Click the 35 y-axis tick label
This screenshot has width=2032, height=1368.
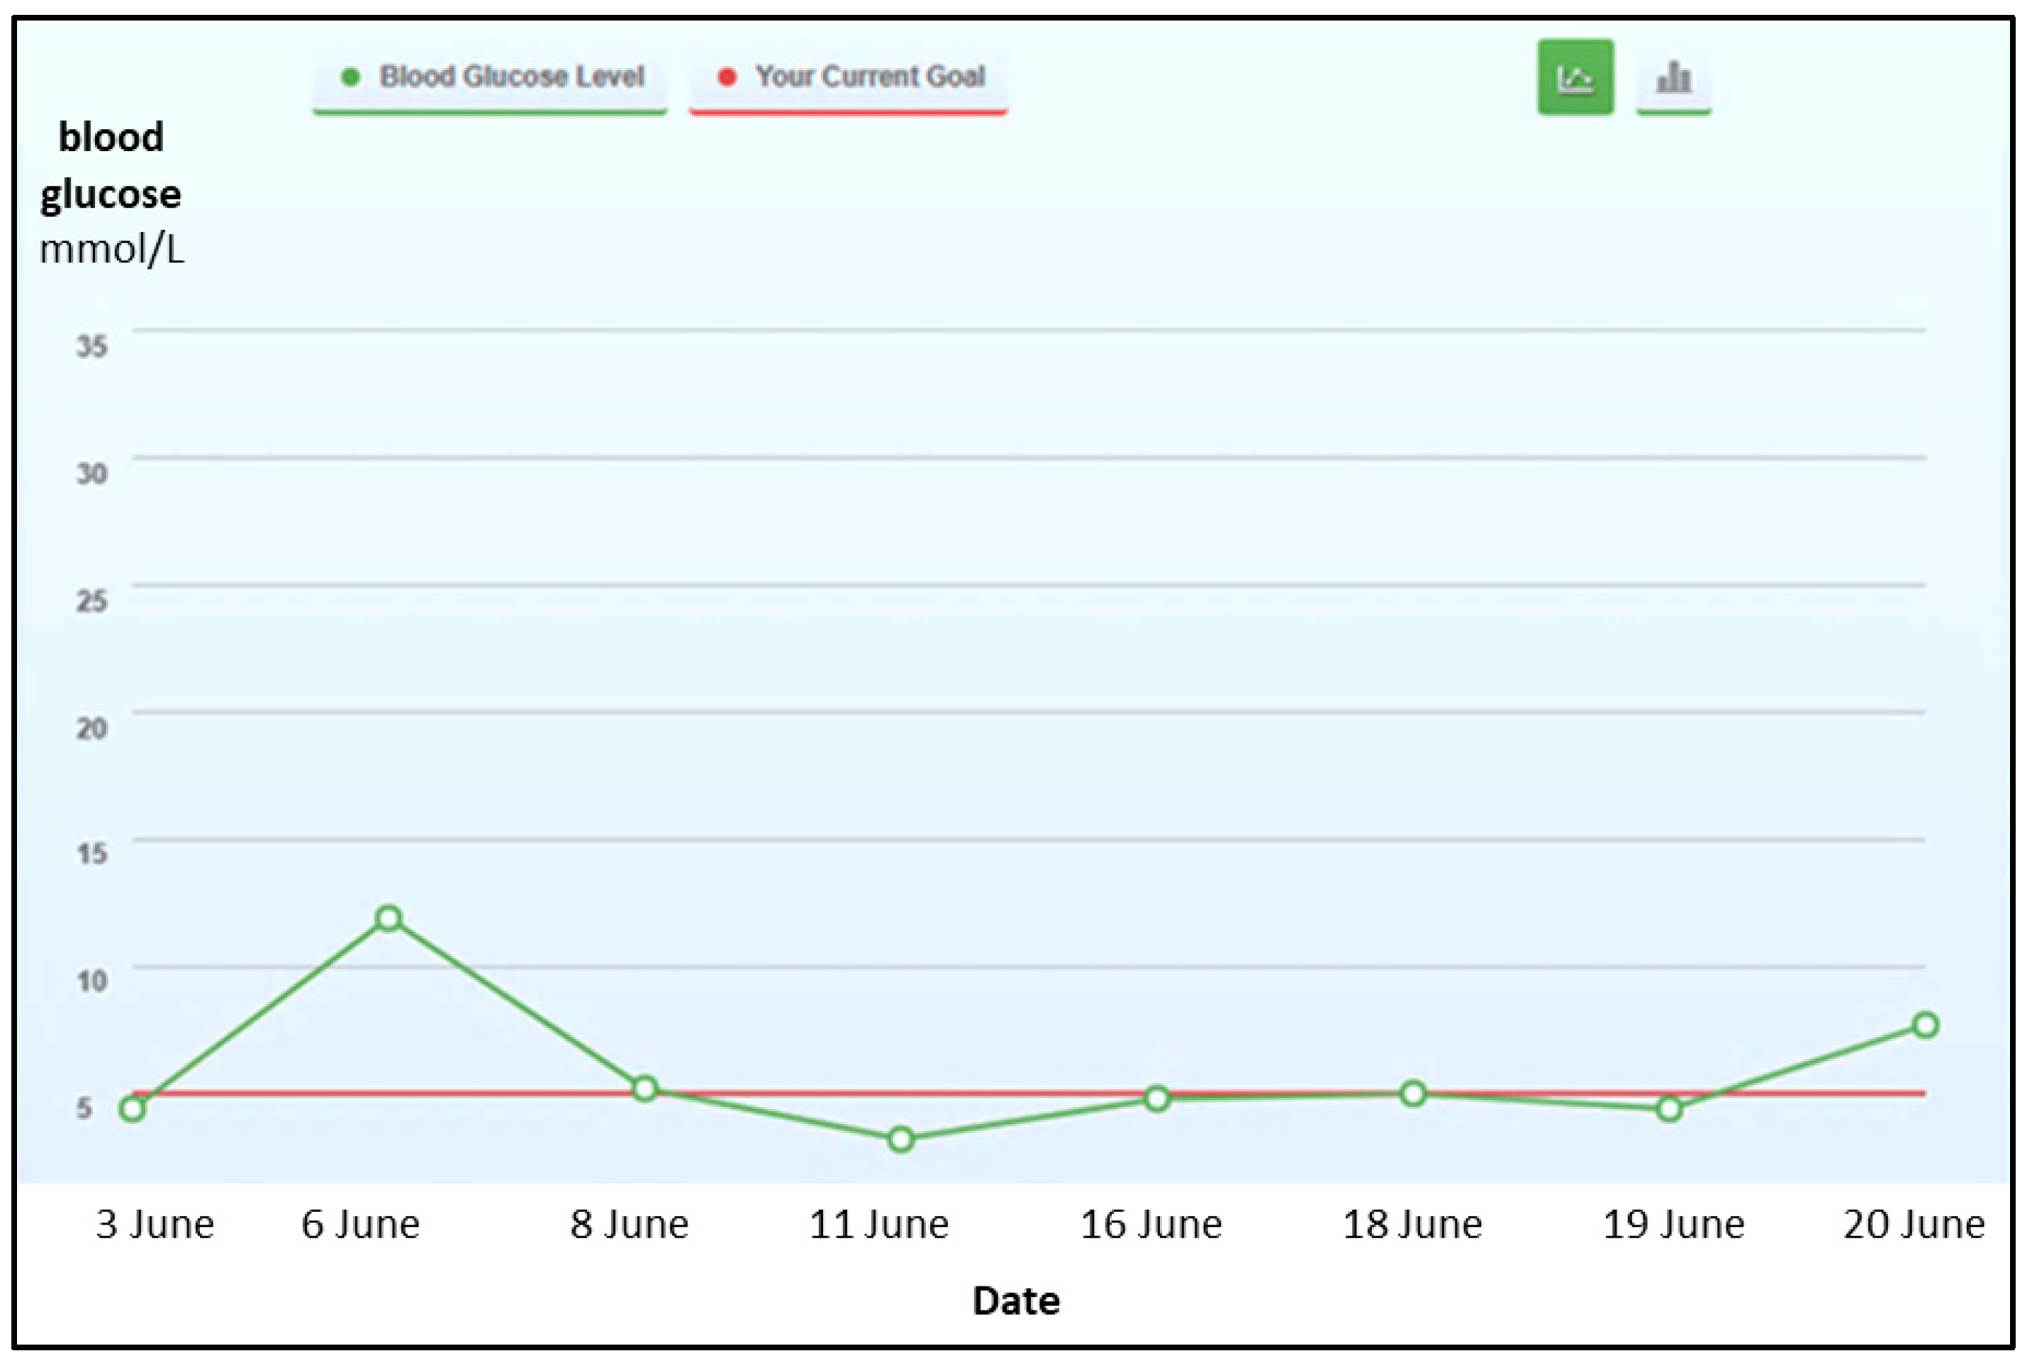coord(91,346)
